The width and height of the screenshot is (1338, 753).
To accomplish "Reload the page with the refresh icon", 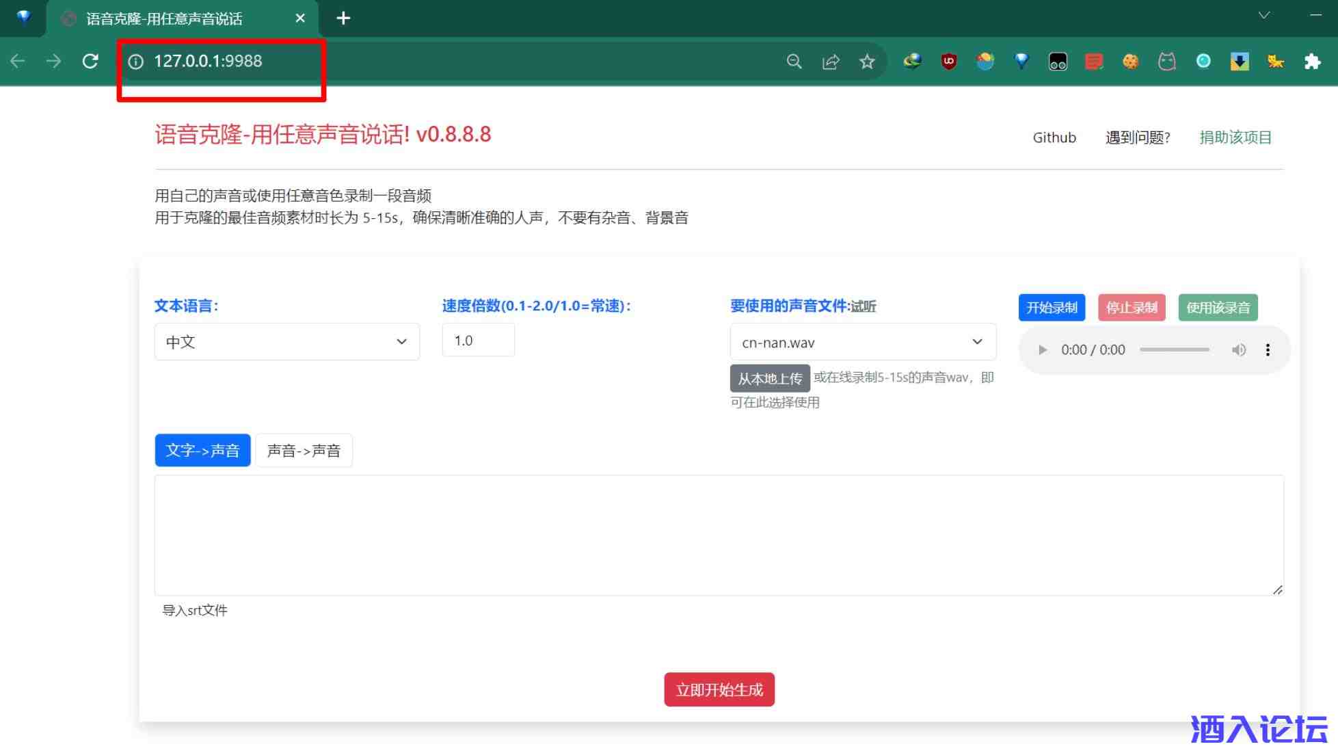I will tap(90, 62).
